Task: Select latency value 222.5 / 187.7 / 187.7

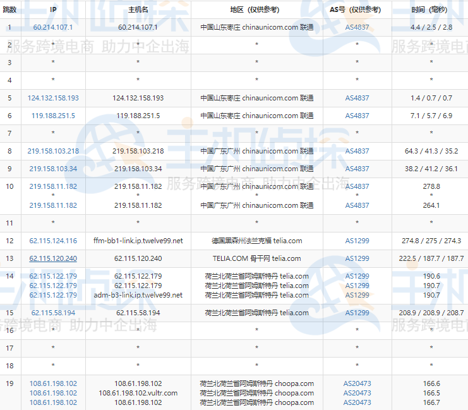Action: 431,258
